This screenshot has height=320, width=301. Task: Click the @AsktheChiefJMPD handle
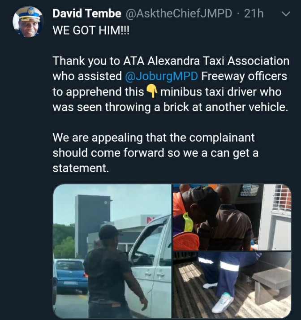coord(179,14)
